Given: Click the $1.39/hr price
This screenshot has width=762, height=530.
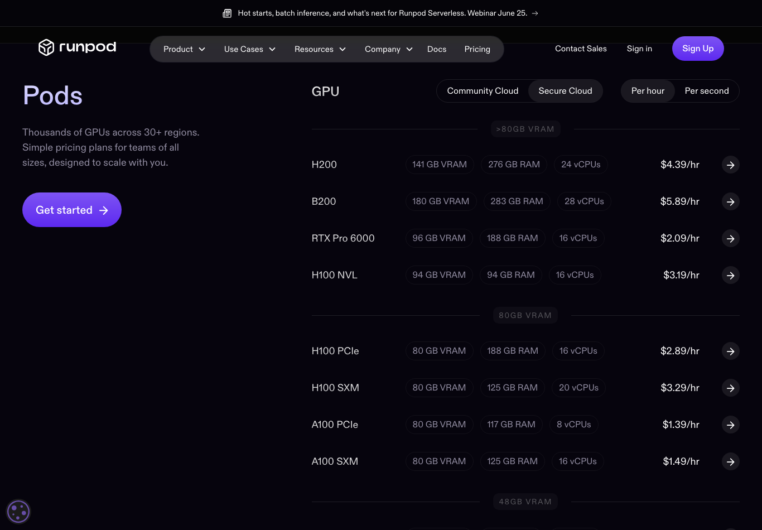Looking at the screenshot, I should (x=681, y=425).
